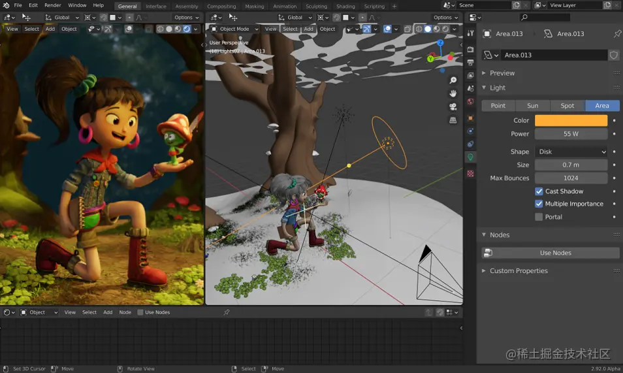This screenshot has width=623, height=373.
Task: Click the fake user shield icon for Area.013
Action: click(614, 55)
